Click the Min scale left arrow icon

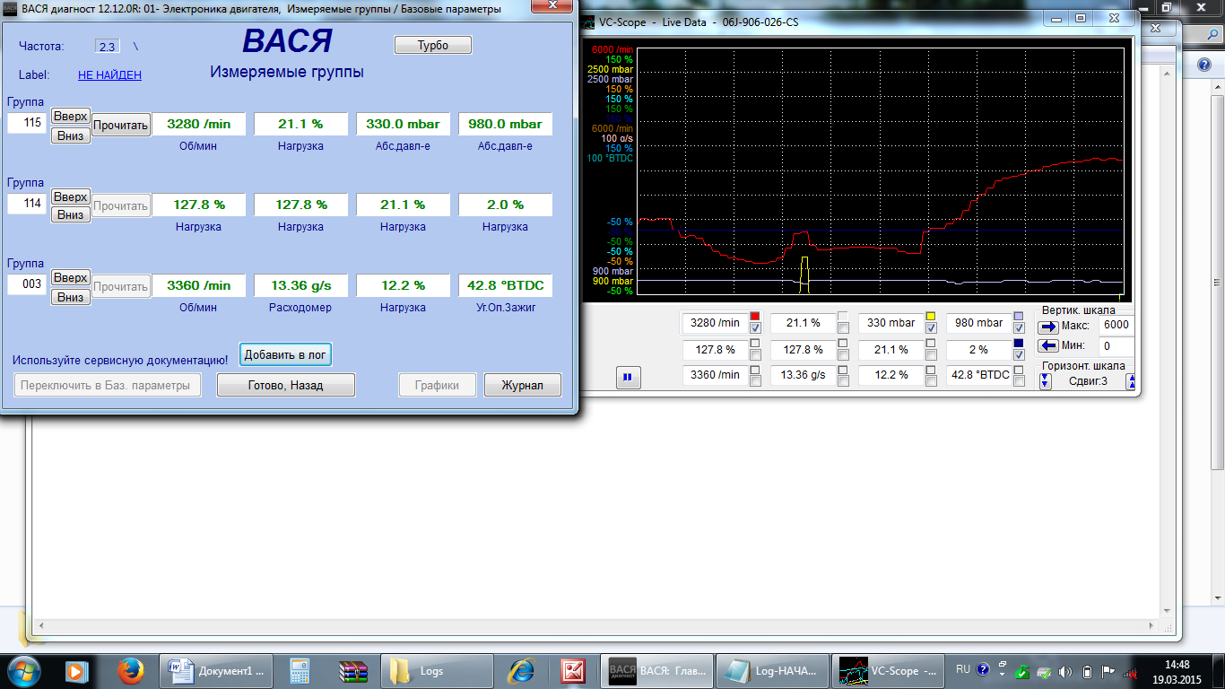click(x=1048, y=346)
